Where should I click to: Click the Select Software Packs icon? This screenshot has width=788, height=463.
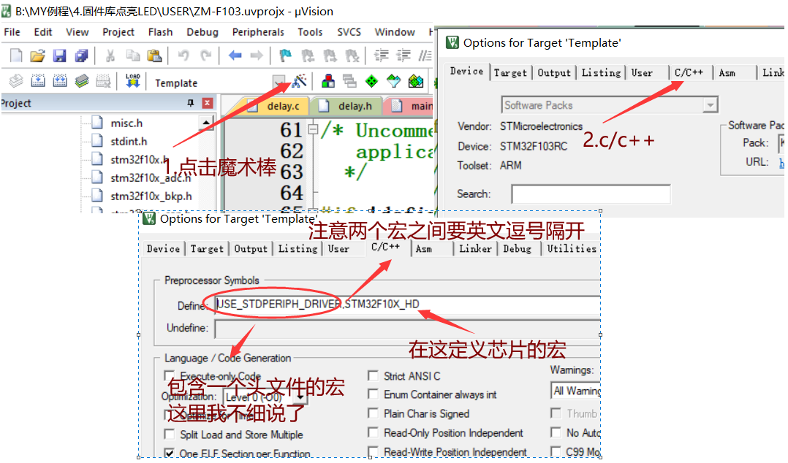(x=393, y=81)
